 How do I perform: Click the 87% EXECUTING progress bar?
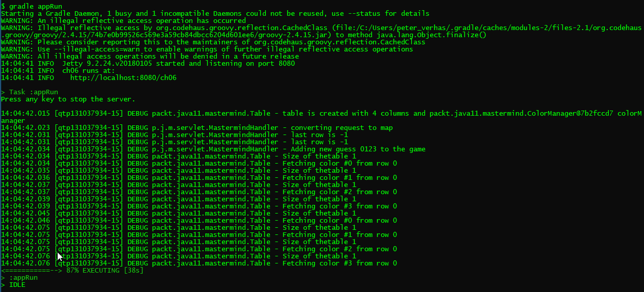(x=72, y=270)
